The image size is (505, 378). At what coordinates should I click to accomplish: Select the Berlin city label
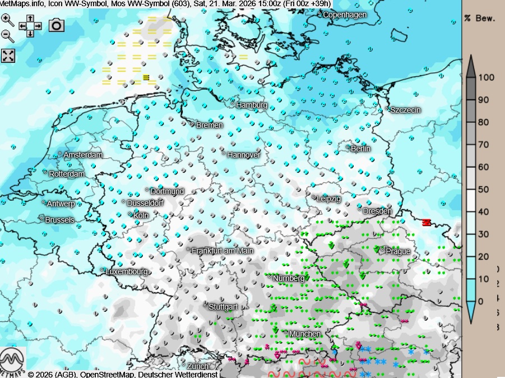[360, 149]
